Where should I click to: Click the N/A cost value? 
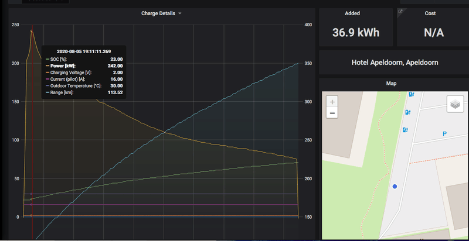434,32
